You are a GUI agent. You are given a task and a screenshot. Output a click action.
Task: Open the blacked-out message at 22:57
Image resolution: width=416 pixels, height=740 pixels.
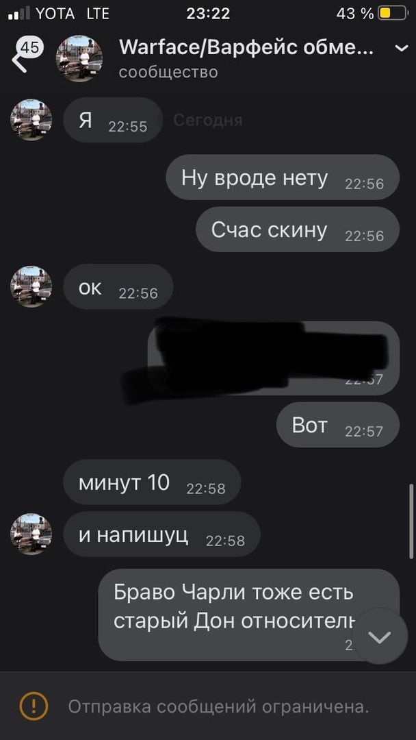tap(273, 358)
